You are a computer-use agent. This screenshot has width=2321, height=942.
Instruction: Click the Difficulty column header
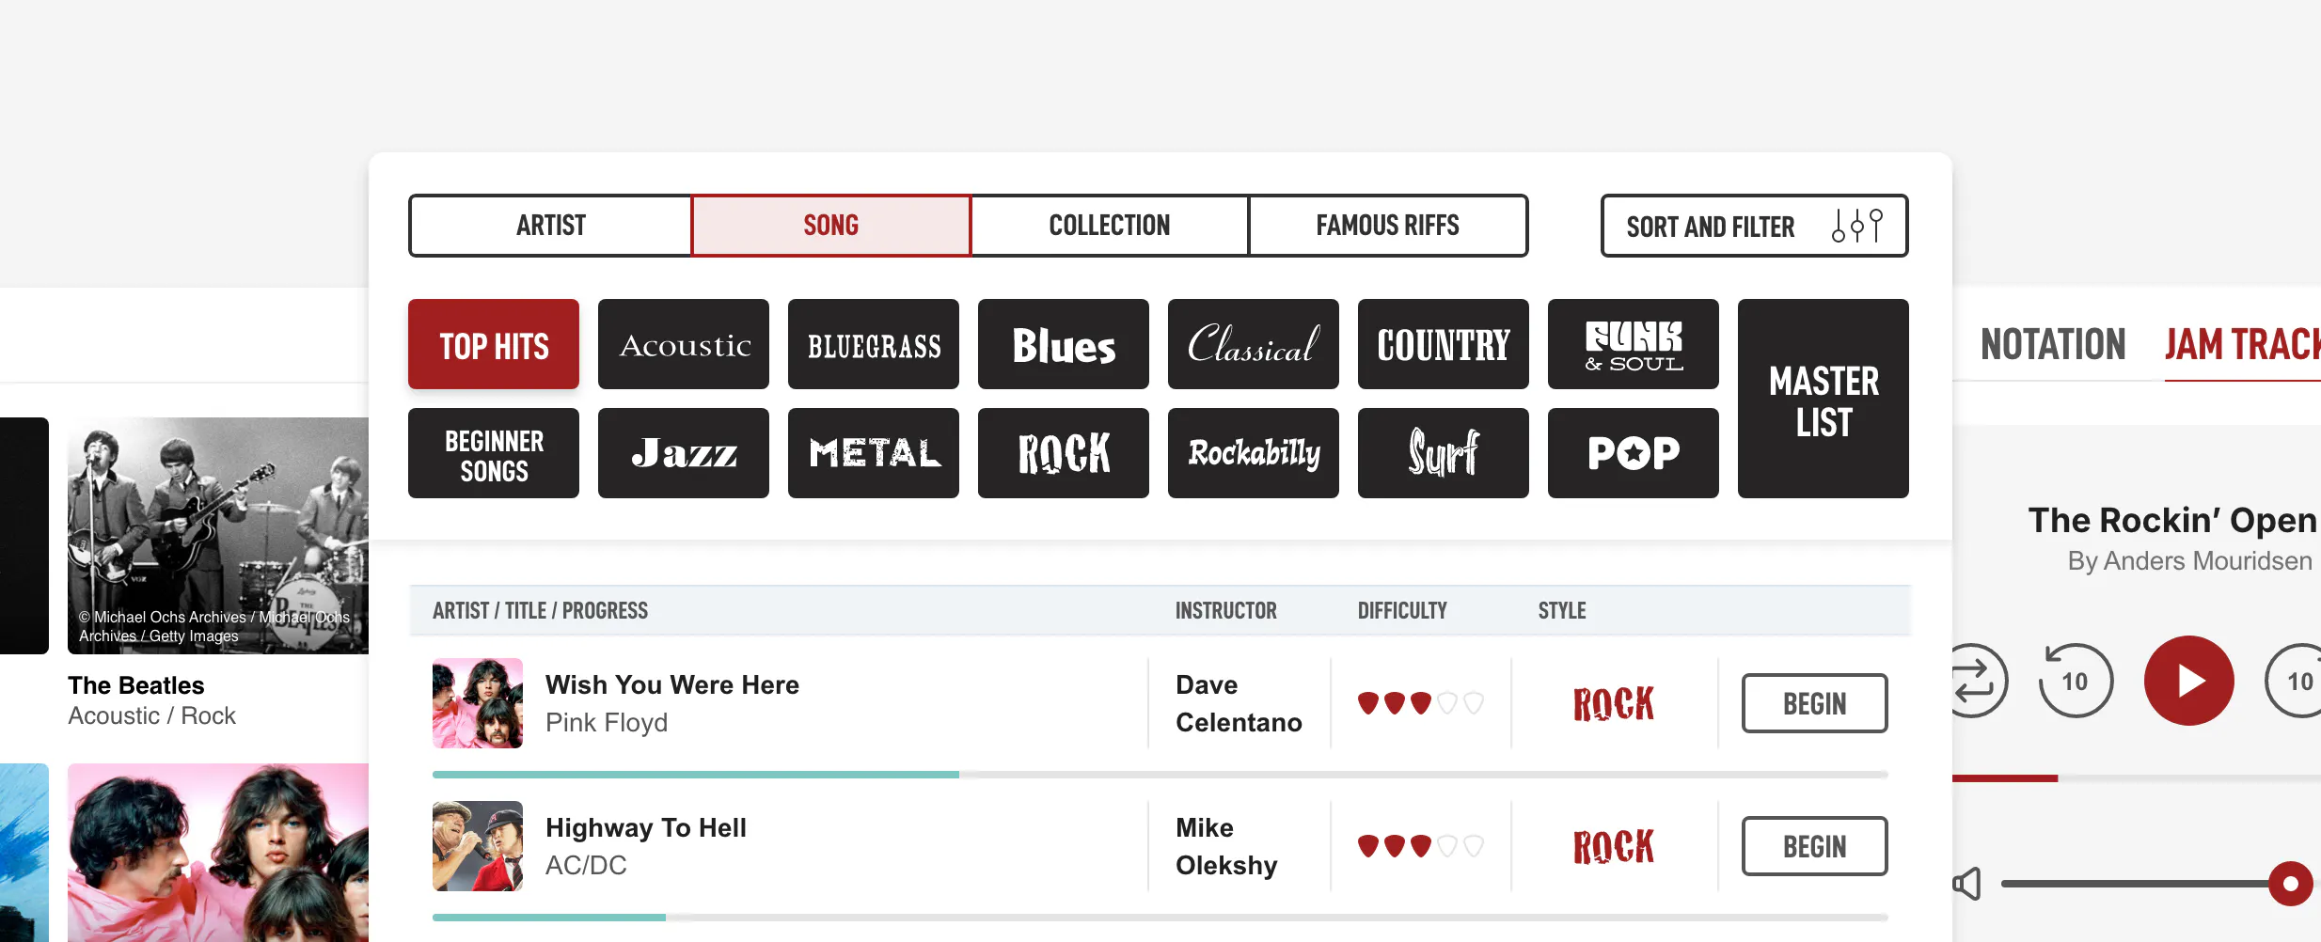[1402, 611]
